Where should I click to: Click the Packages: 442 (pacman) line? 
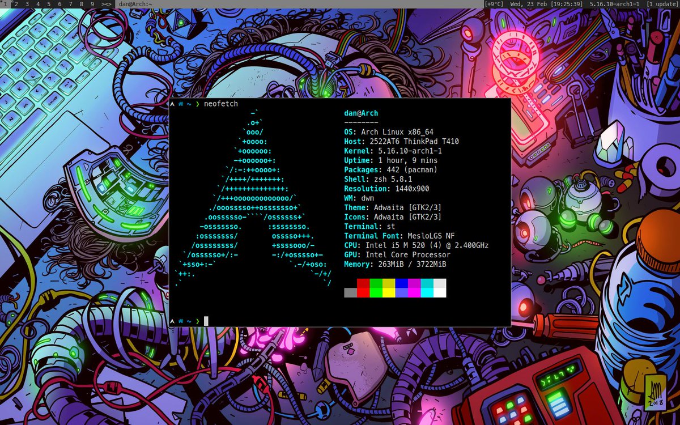point(390,170)
